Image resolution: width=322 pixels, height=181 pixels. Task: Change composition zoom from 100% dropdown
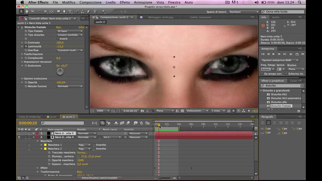click(103, 111)
